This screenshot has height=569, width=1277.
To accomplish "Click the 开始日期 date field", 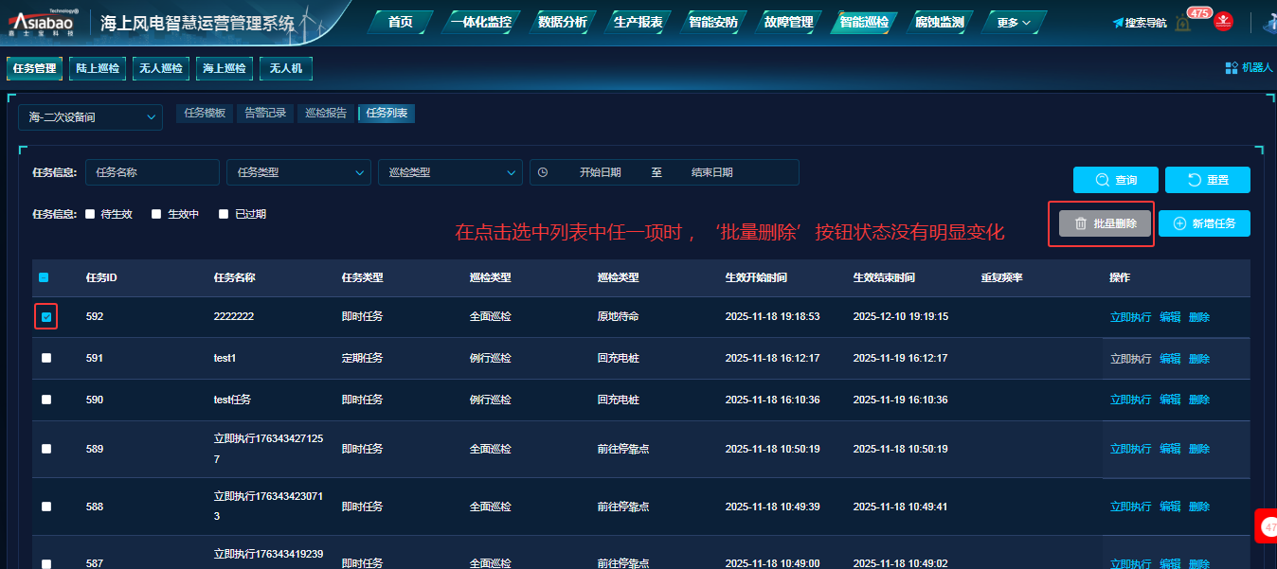I will pyautogui.click(x=600, y=172).
